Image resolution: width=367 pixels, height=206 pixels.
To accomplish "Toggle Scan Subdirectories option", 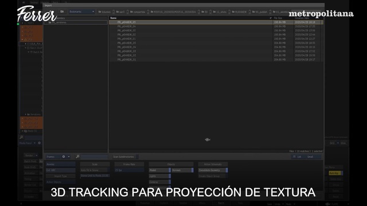I will coord(125,157).
